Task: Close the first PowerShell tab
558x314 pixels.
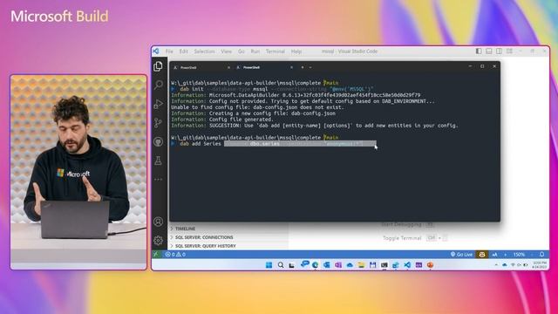Action: click(228, 67)
